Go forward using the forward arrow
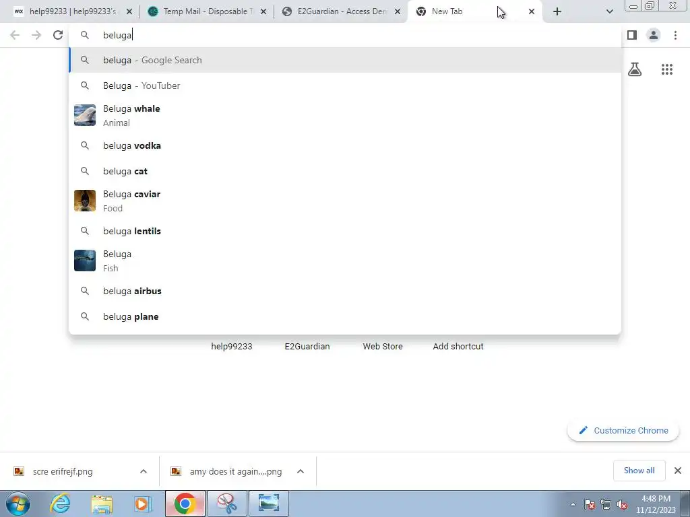690x517 pixels. coord(36,35)
